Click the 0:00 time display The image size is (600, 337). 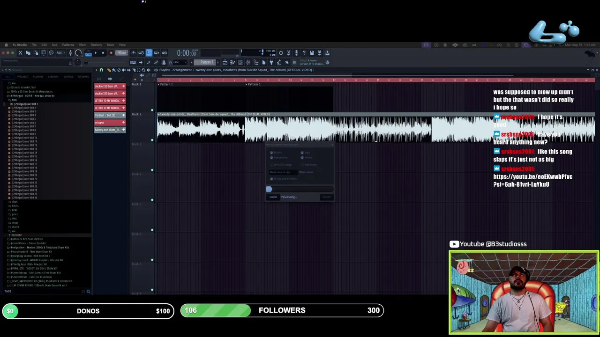[187, 53]
